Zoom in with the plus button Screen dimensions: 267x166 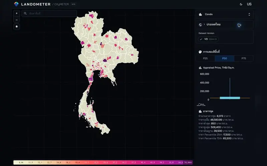(x=16, y=13)
